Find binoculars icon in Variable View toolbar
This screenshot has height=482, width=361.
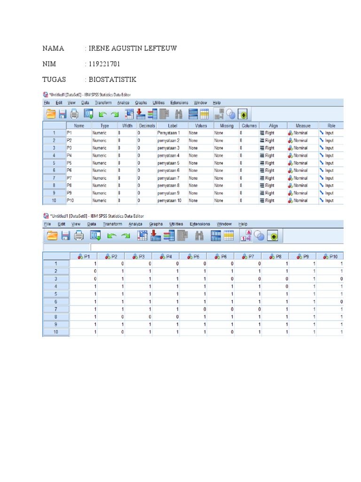(179, 114)
